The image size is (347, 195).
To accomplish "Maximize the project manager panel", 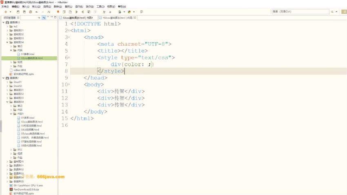I will click(x=56, y=17).
